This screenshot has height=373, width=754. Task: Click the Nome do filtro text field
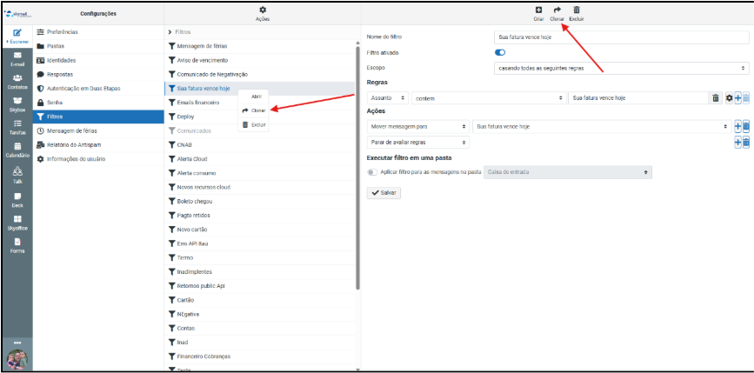coord(620,37)
